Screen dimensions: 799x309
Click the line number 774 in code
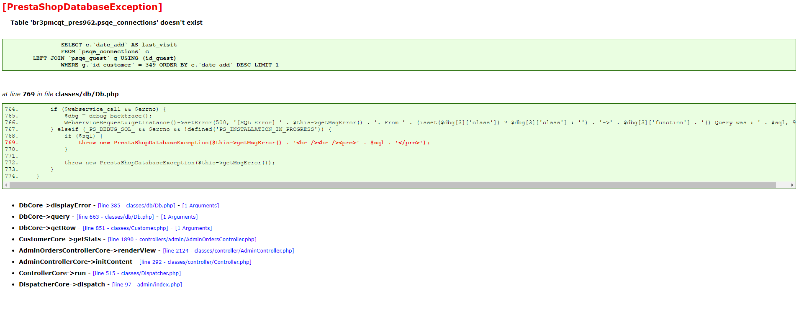[11, 176]
